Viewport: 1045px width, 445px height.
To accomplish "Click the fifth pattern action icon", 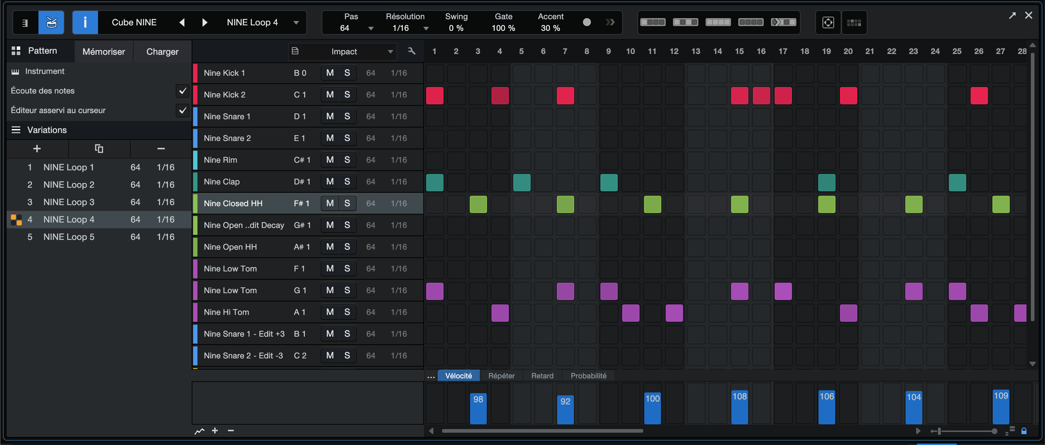I will (x=783, y=22).
